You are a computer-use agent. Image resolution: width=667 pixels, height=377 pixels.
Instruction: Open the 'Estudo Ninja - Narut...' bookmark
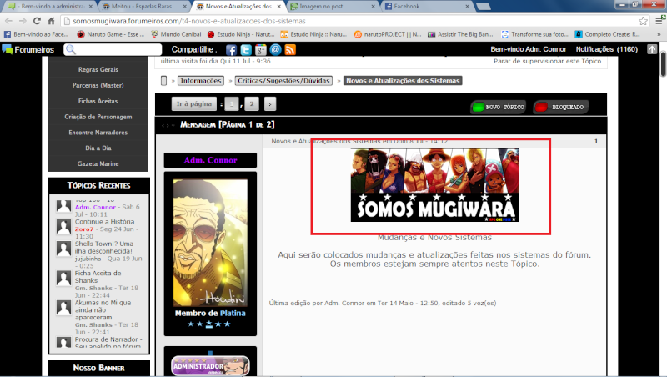[x=241, y=34]
